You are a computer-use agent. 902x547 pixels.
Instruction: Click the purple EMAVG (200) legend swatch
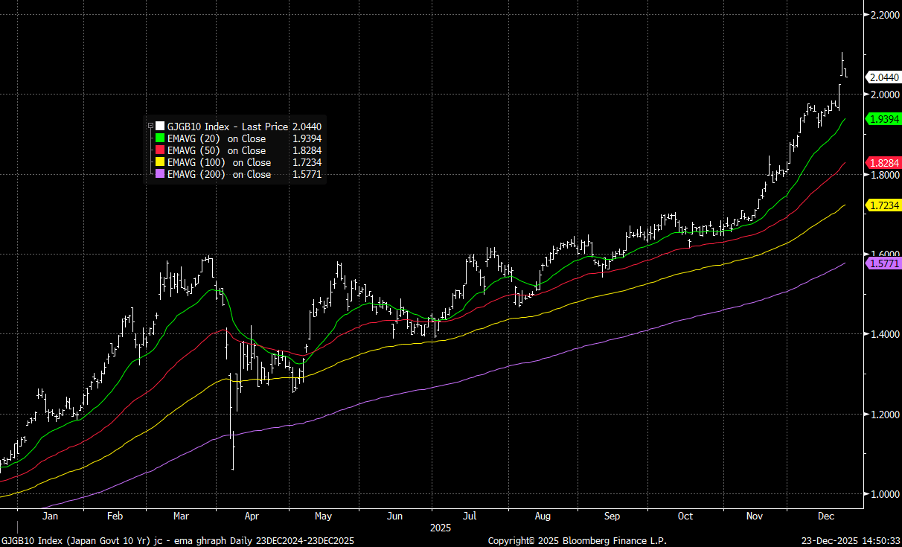[x=160, y=174]
